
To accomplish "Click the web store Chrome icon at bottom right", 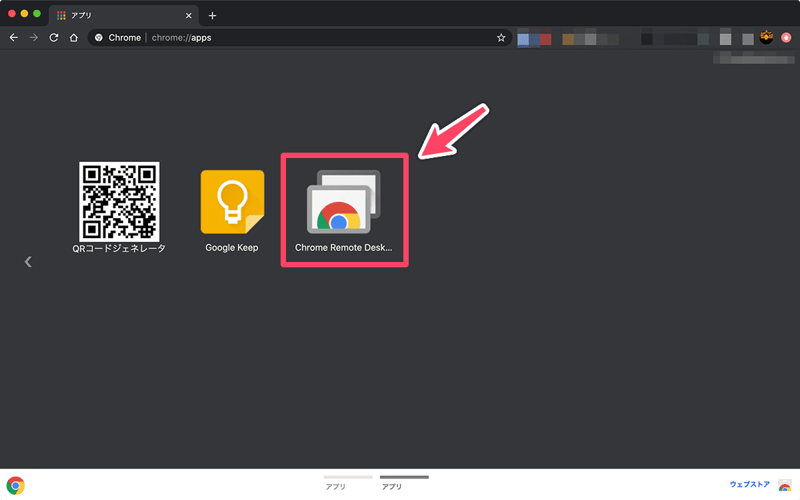I will (x=785, y=485).
